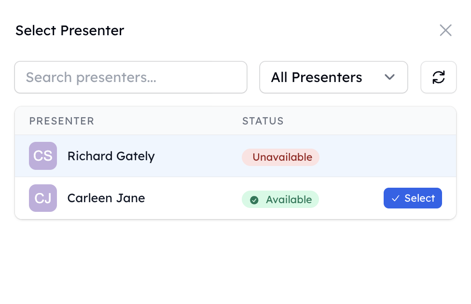The image size is (471, 304).
Task: Click the checkmark icon on Select button
Action: click(395, 198)
